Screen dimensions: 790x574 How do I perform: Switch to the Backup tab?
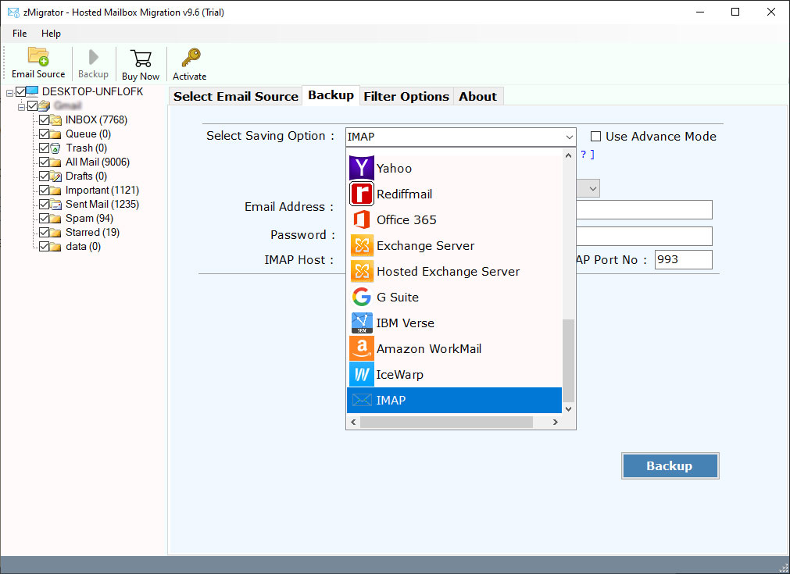(331, 95)
